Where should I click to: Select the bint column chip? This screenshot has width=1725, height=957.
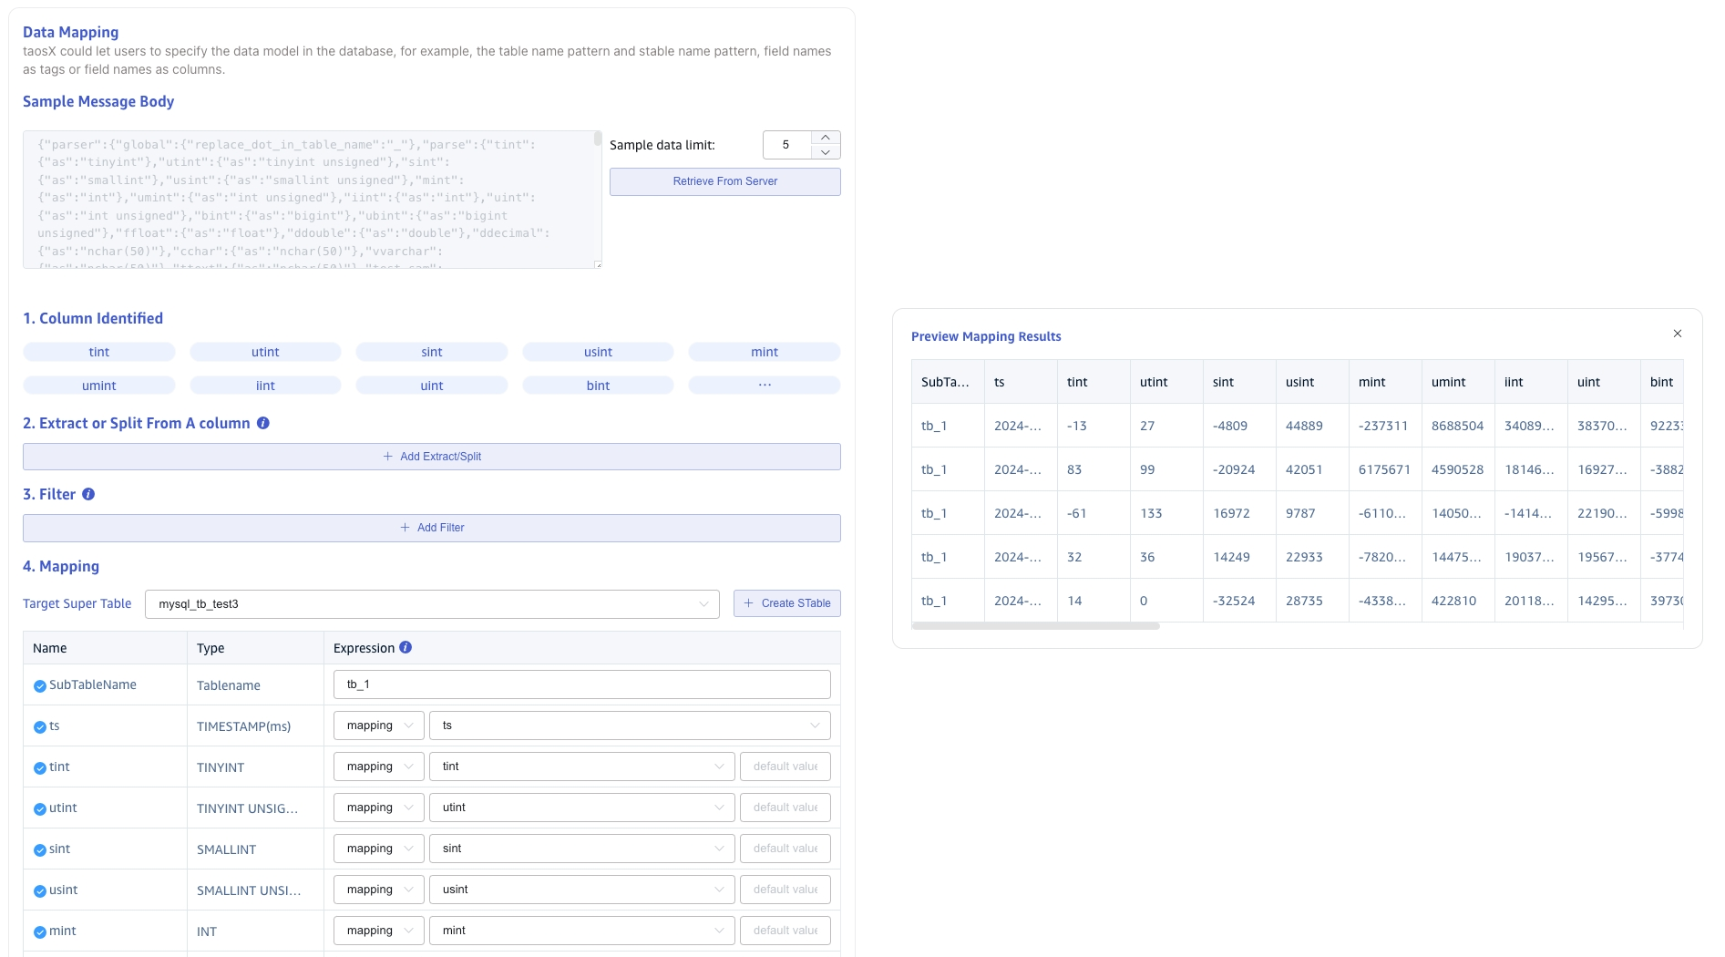click(598, 386)
